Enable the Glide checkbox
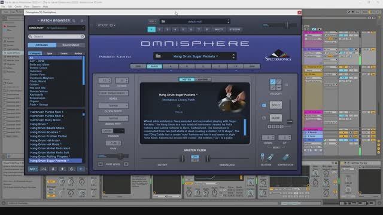The height and width of the screenshot is (215, 383). pyautogui.click(x=264, y=118)
